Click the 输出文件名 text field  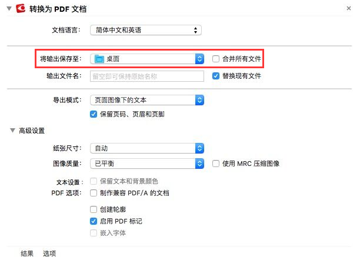(146, 76)
